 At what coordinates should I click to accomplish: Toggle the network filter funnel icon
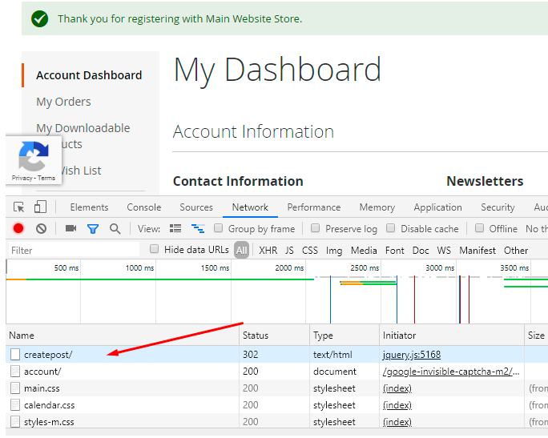pos(93,229)
